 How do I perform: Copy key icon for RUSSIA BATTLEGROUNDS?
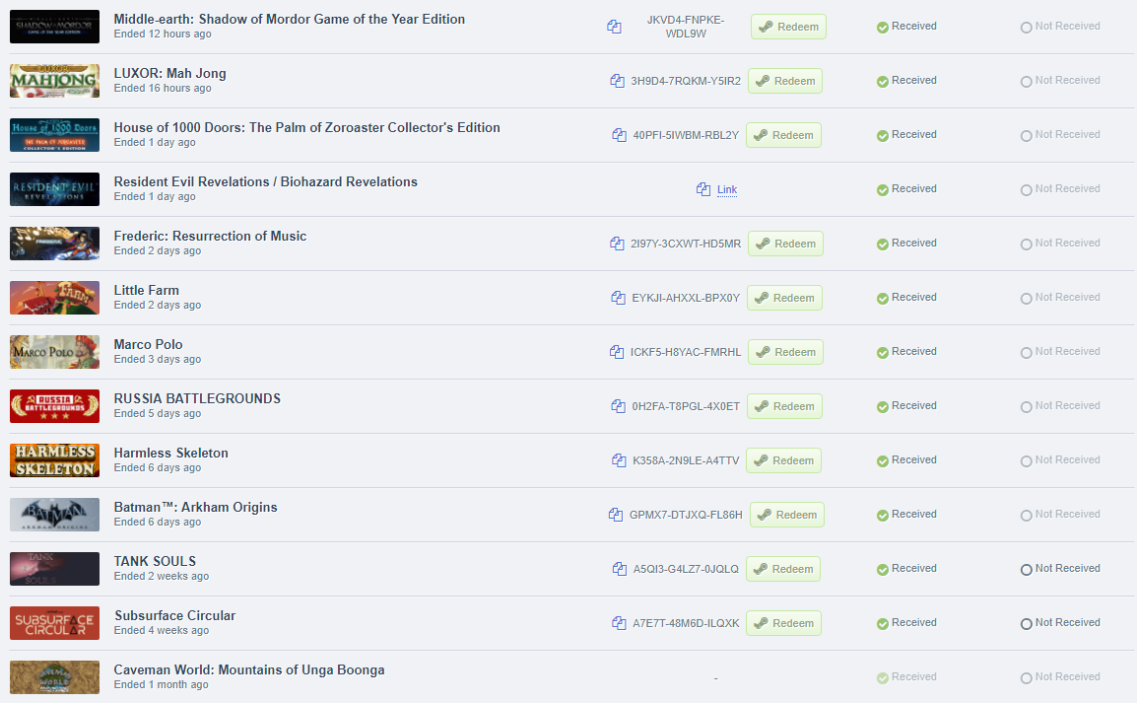[x=619, y=406]
